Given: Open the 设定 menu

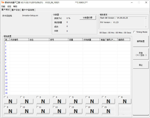Looking at the screenshot, I should [x=9, y=6].
